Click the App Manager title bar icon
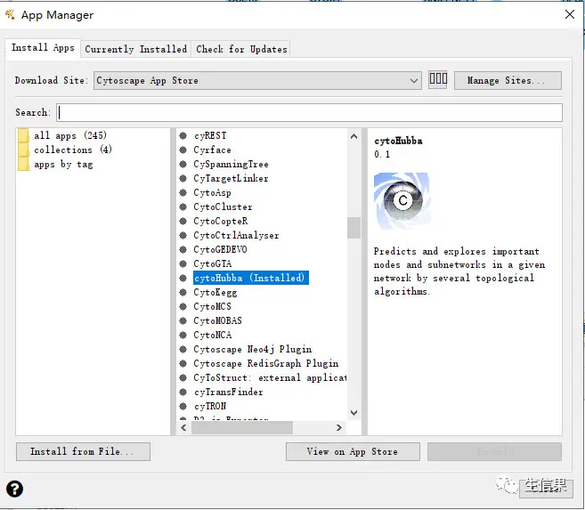 (x=10, y=15)
